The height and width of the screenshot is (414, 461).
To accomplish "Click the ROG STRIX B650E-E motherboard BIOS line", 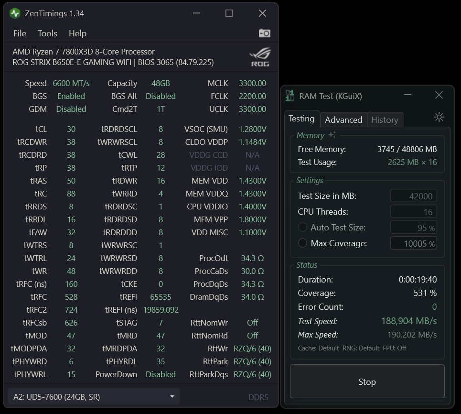I will [x=113, y=62].
